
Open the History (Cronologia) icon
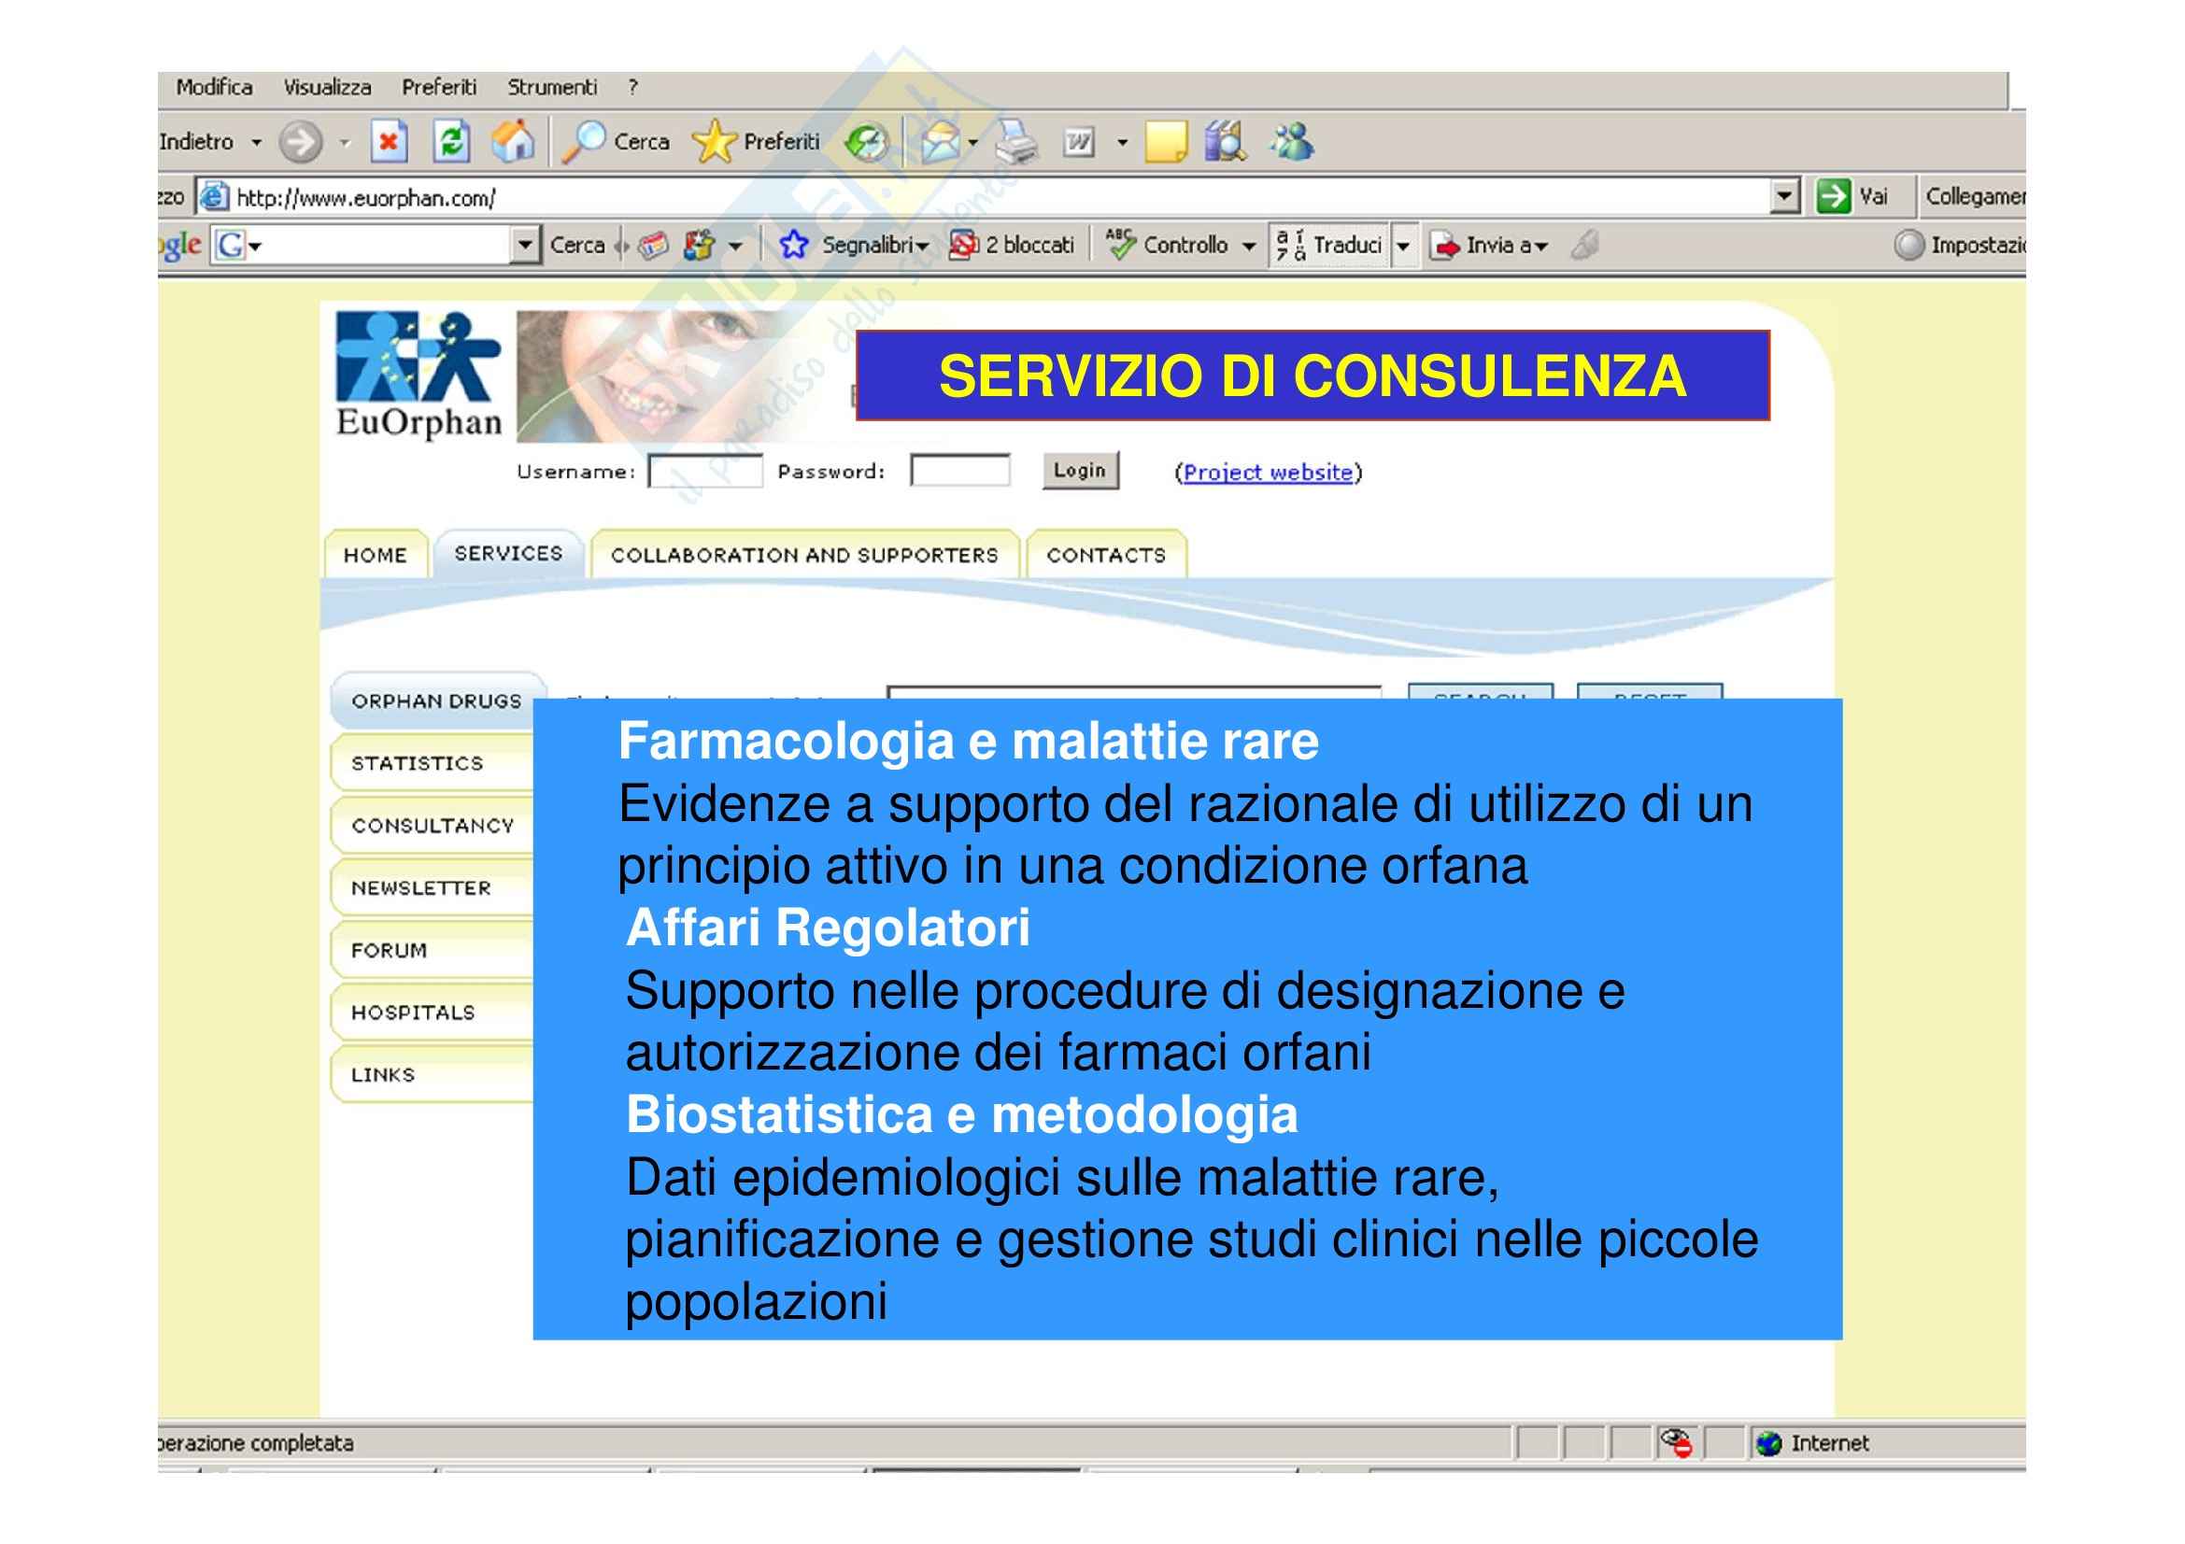tap(867, 144)
